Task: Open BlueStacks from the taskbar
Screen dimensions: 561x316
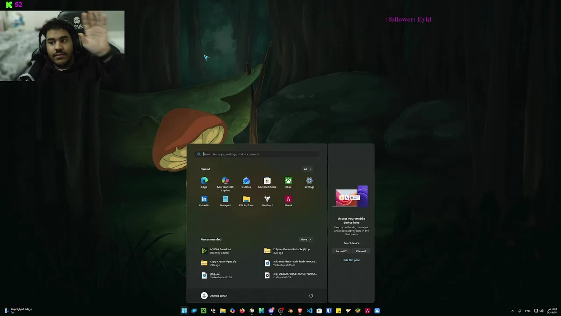Action: coord(358,311)
